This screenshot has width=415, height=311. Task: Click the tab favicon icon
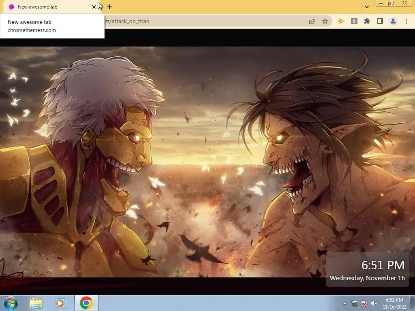[11, 7]
